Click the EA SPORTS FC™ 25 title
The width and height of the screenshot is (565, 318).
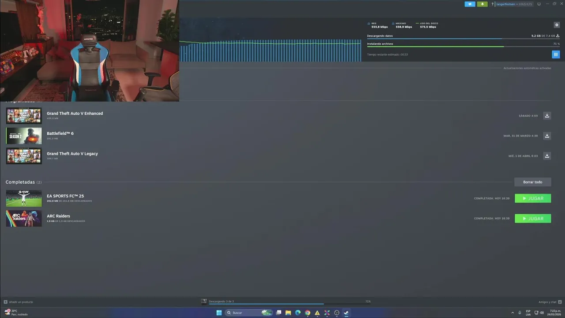pos(65,196)
